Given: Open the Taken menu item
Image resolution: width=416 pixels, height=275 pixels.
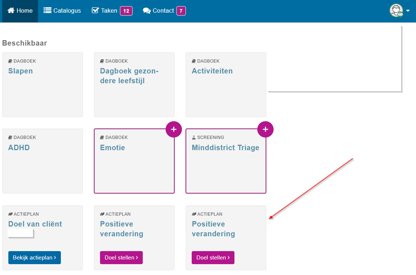Looking at the screenshot, I should pyautogui.click(x=112, y=10).
